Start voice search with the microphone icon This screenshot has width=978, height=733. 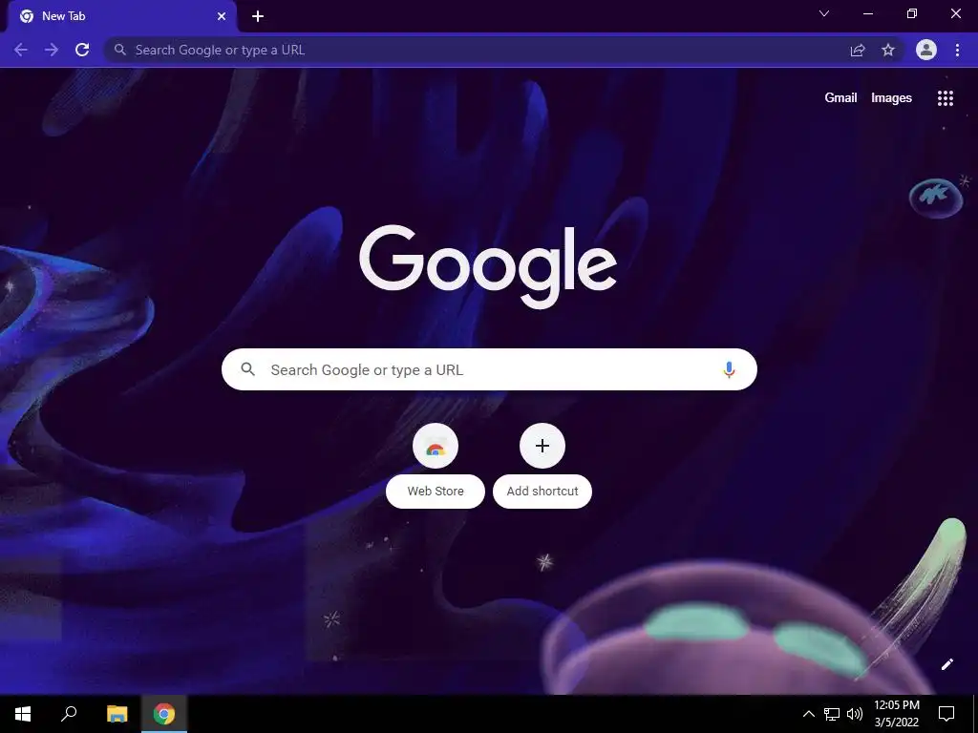coord(729,369)
